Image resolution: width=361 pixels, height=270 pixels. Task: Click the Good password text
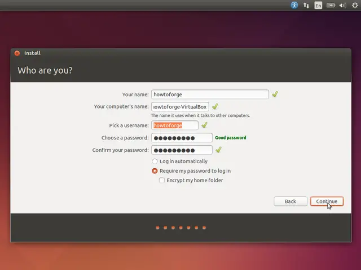231,138
